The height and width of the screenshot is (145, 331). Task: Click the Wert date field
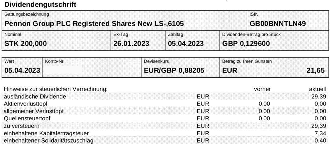22,68
